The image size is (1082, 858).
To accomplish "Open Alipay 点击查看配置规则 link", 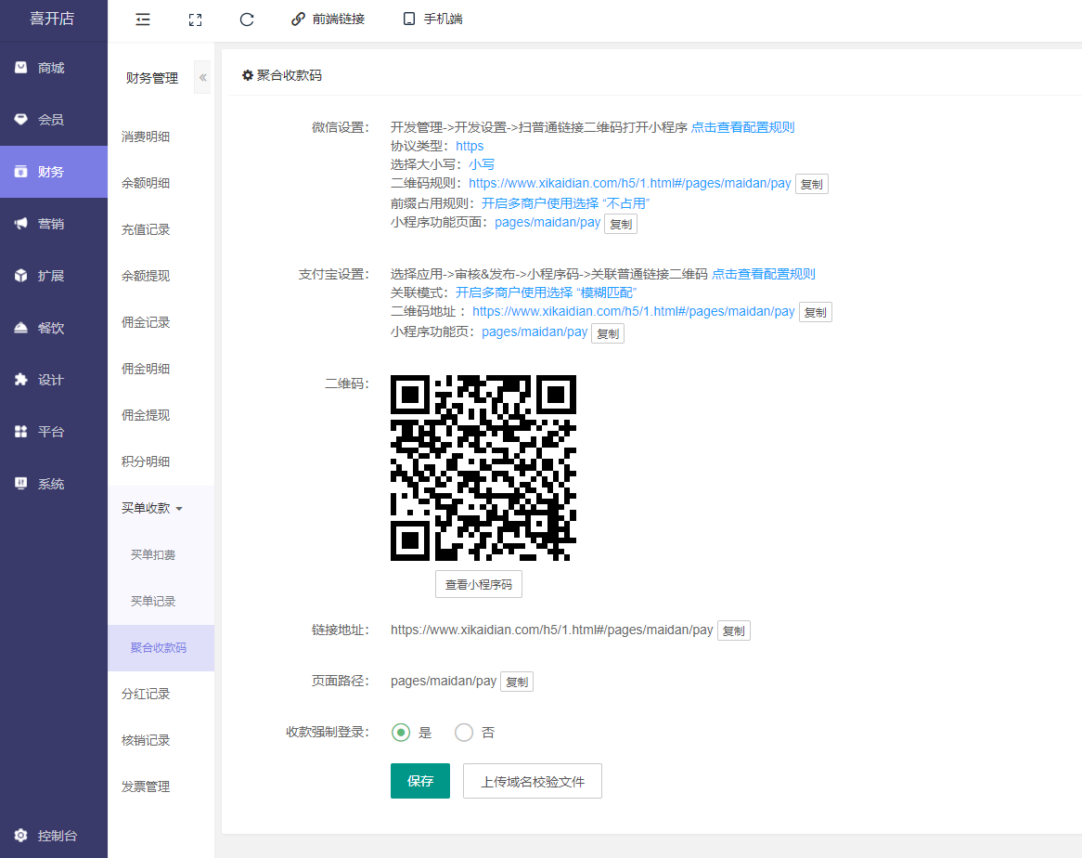I will click(x=764, y=274).
